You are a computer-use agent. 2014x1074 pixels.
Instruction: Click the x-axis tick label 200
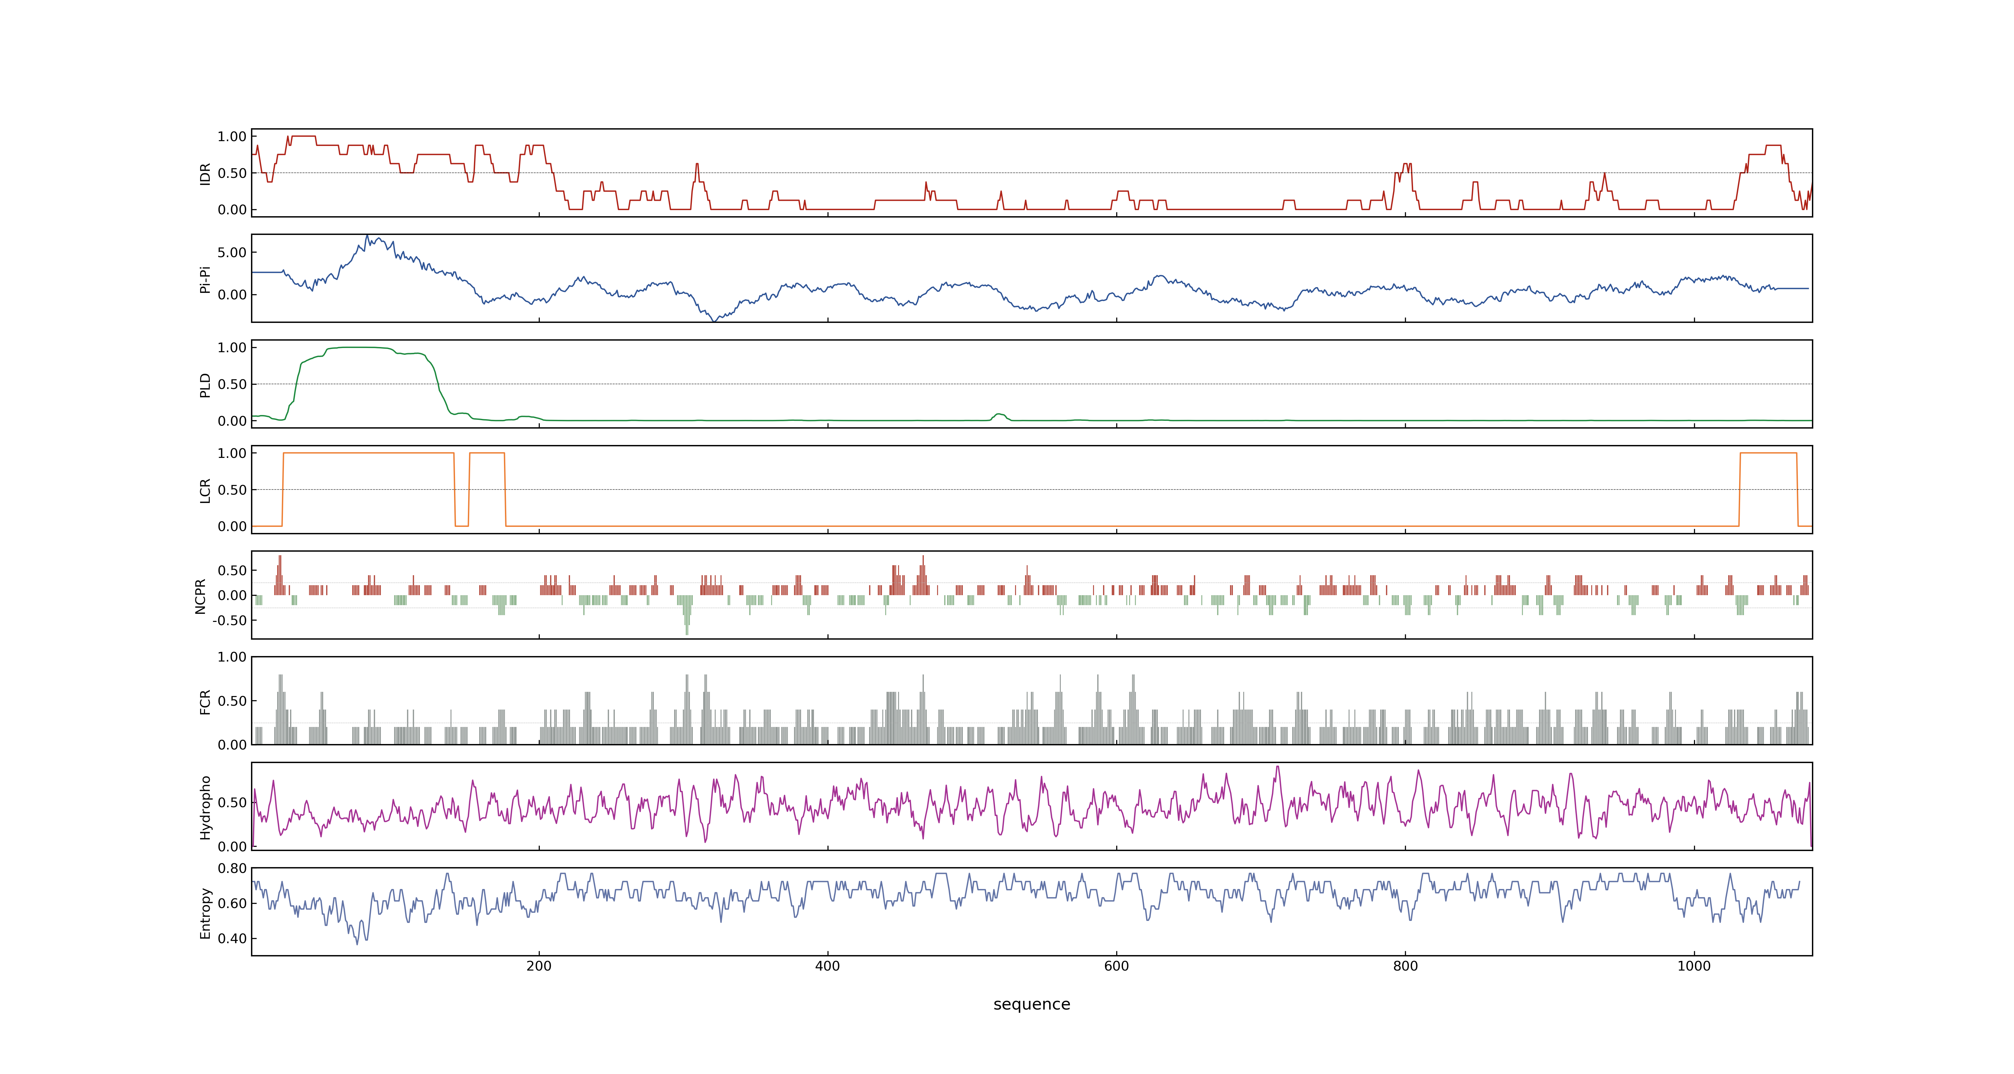(x=539, y=966)
